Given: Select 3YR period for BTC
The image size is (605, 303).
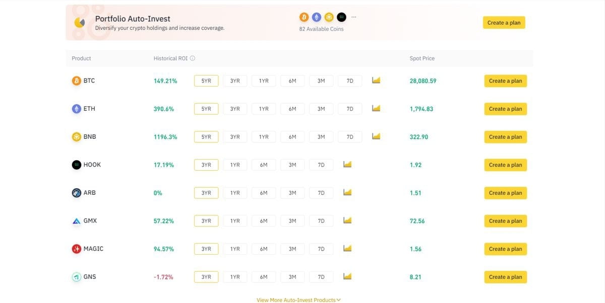Looking at the screenshot, I should click(x=235, y=81).
